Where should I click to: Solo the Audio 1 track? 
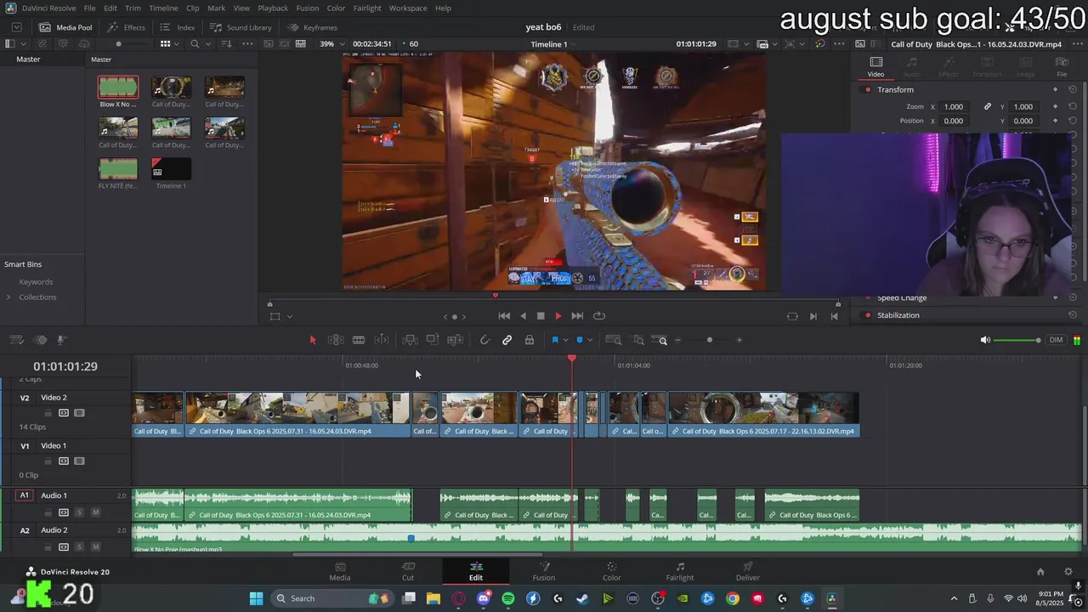point(79,513)
